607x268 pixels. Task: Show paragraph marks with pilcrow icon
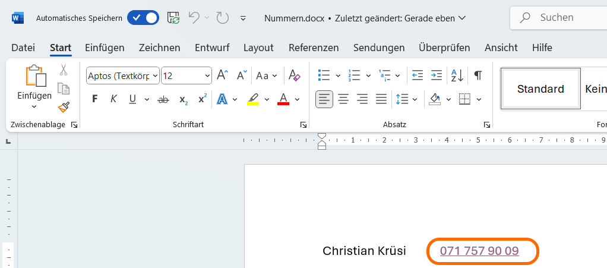tap(478, 75)
